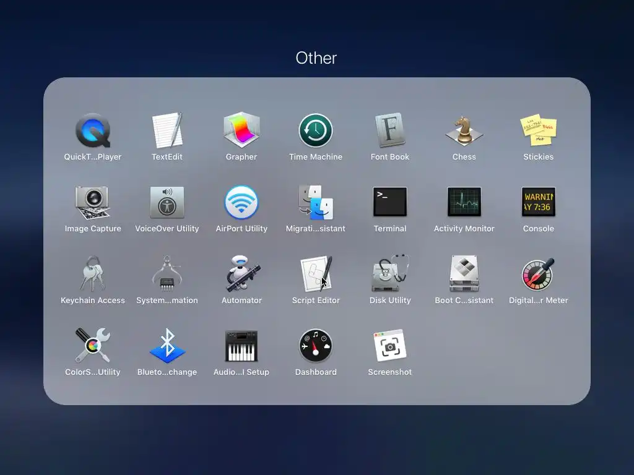Click the "Dashboard" text label

click(x=316, y=372)
